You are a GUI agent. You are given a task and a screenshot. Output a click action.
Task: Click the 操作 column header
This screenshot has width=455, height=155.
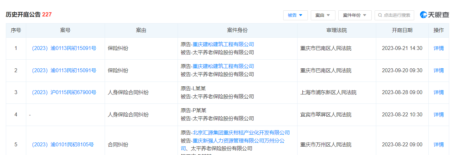pos(439,30)
